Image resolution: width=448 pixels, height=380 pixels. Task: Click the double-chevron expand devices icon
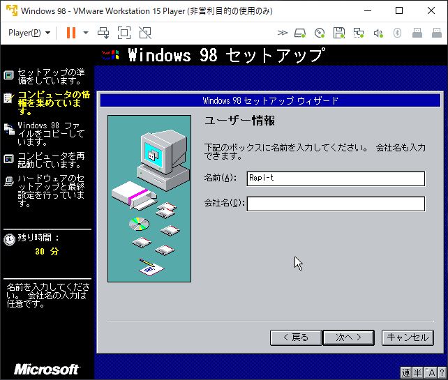(283, 33)
